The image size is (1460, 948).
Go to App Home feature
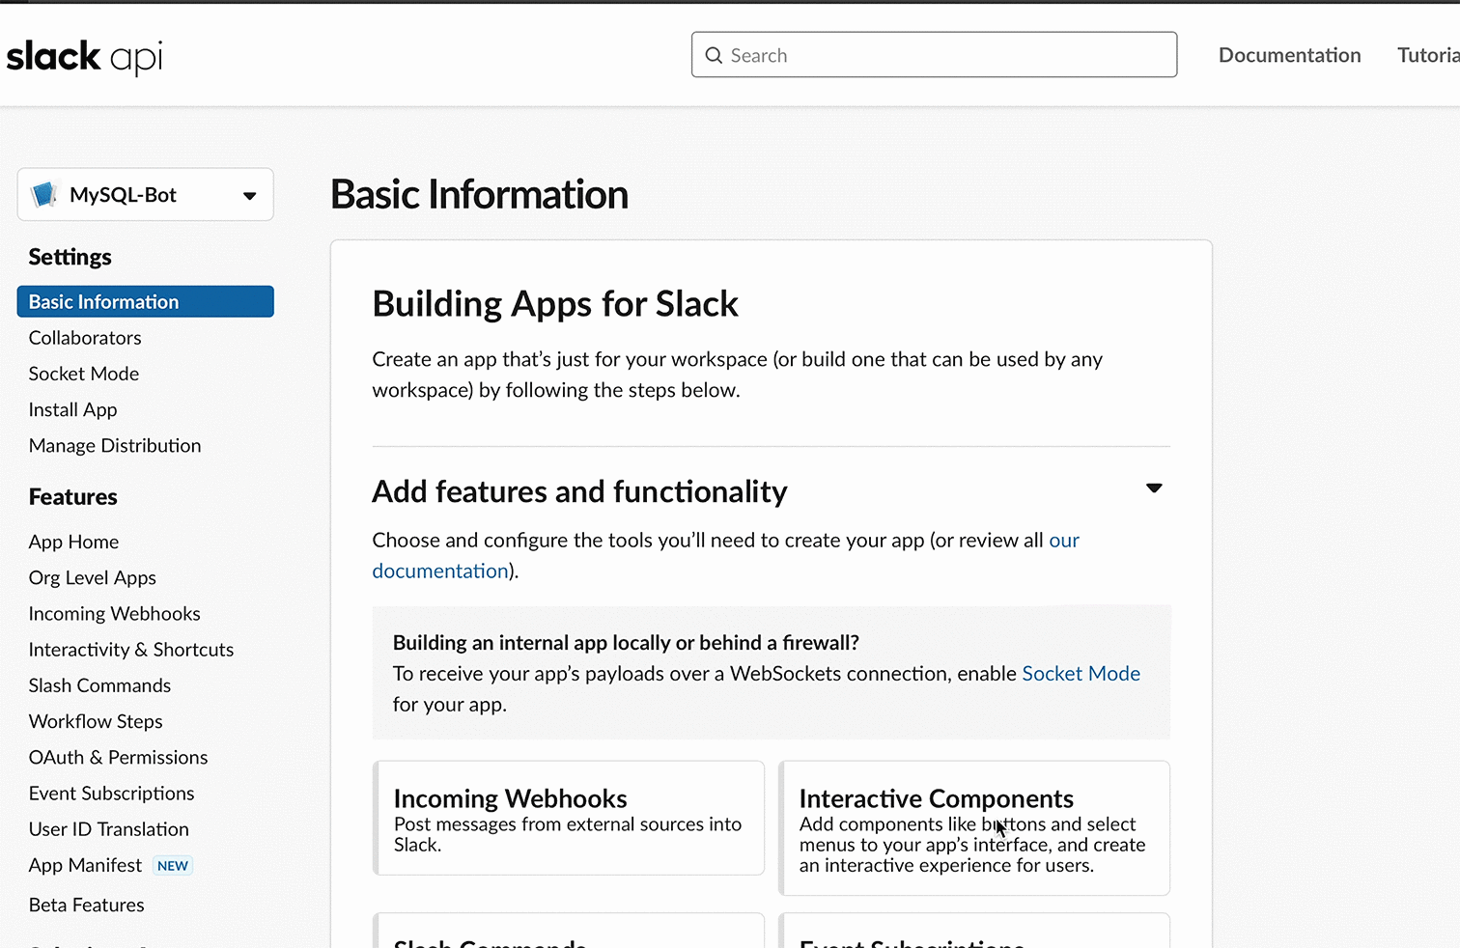click(74, 542)
